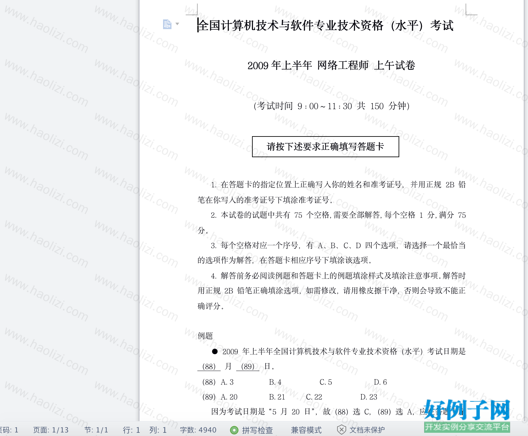528x436 pixels.
Task: Click 文档未保护 in the status bar
Action: click(x=367, y=430)
